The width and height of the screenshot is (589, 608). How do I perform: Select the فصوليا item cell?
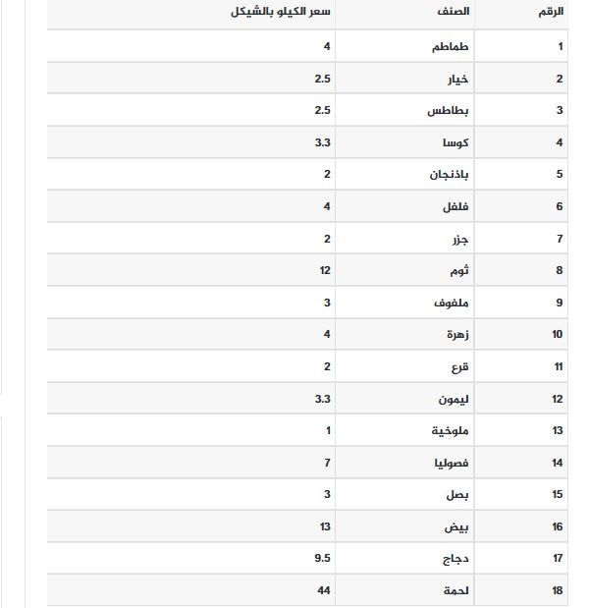452,463
